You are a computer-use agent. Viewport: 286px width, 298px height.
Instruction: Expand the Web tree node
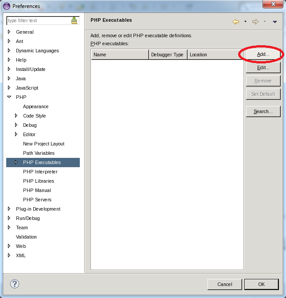9,246
